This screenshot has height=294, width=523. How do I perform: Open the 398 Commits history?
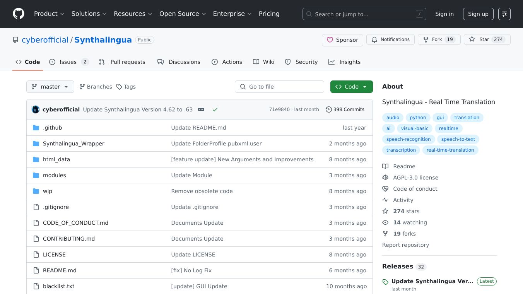[x=345, y=109]
